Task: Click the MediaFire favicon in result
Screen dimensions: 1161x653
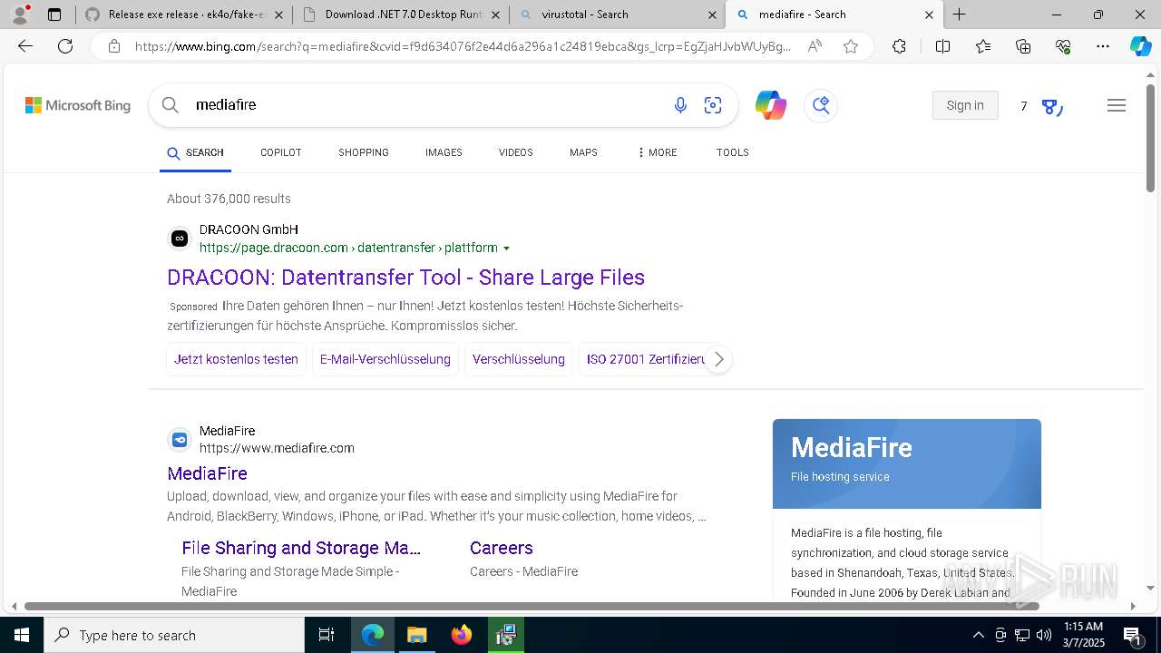Action: point(180,440)
